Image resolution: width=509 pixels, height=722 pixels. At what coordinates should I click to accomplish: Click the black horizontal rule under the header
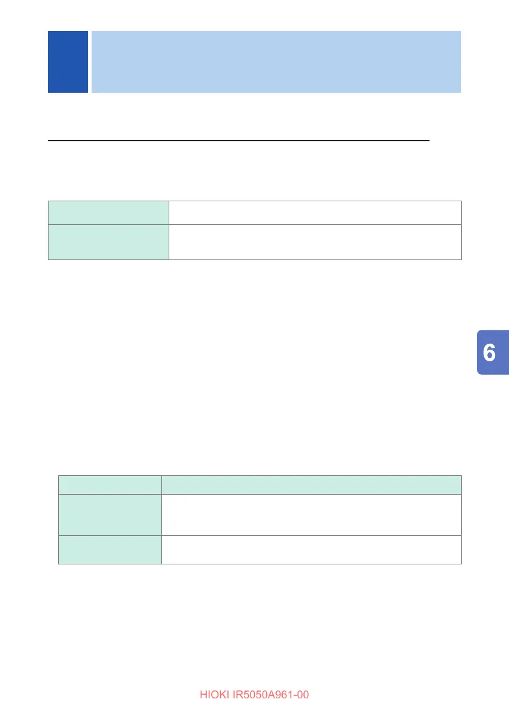click(x=238, y=141)
